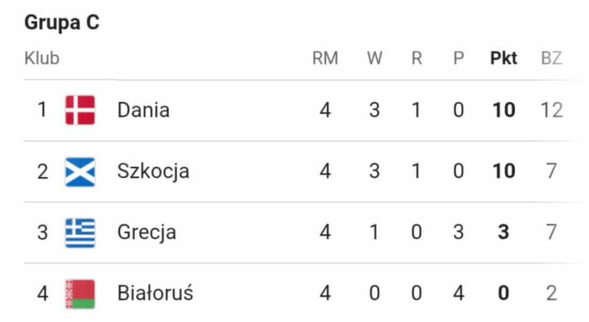Screen dimensions: 589x322
Task: Open the Dania team link
Action: pyautogui.click(x=143, y=110)
